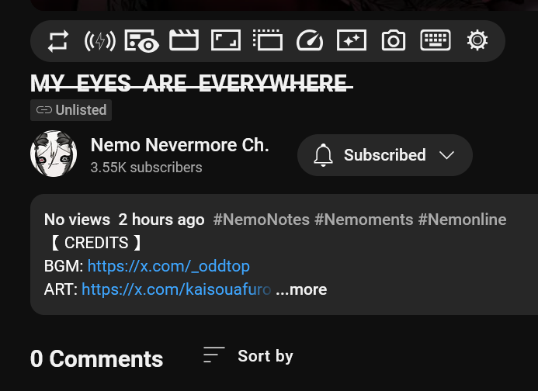
Task: Open the #NemoNotes hashtag
Action: click(x=261, y=220)
